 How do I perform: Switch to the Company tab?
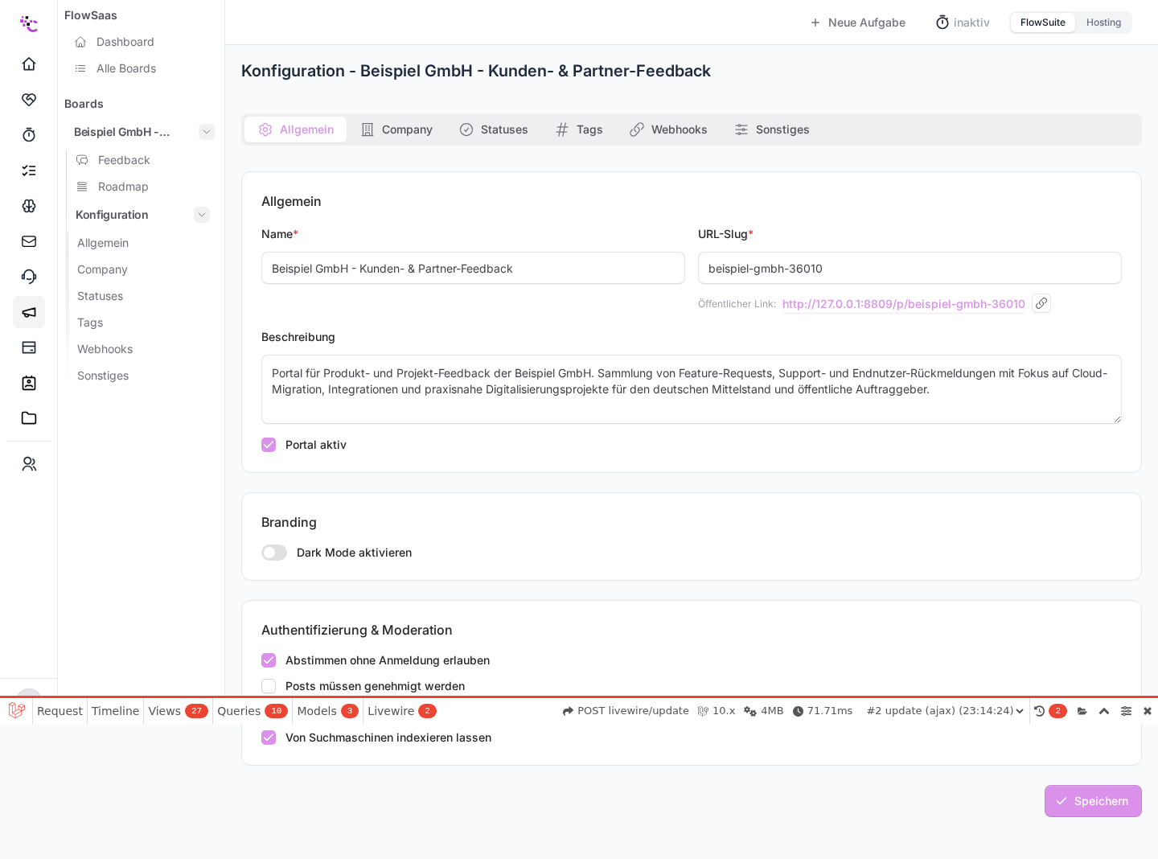click(x=396, y=129)
